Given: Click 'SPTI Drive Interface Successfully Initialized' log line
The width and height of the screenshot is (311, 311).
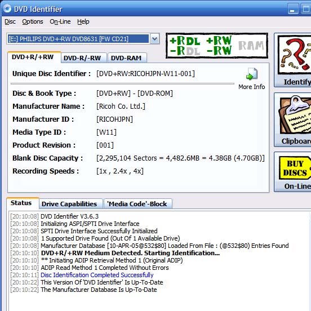Looking at the screenshot, I should 99,231.
